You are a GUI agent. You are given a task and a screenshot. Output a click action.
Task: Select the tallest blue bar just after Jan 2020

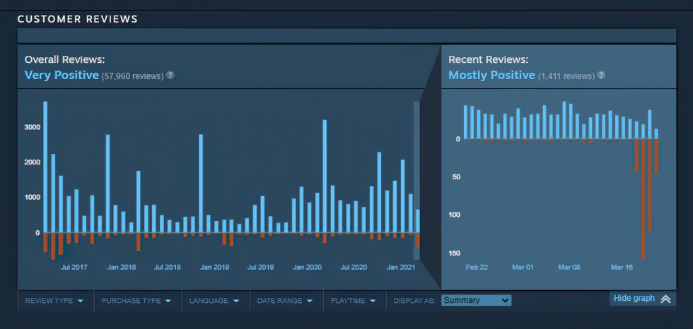point(325,176)
